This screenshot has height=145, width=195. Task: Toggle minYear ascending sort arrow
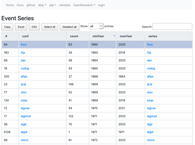click(x=114, y=36)
